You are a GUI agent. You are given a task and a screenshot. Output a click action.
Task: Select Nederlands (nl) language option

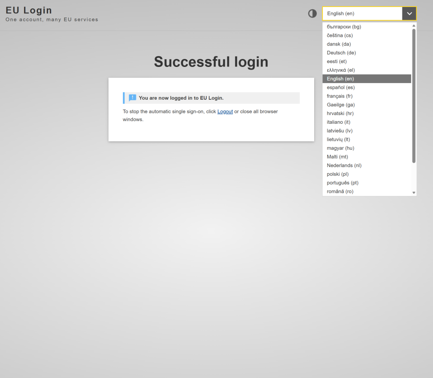point(344,165)
